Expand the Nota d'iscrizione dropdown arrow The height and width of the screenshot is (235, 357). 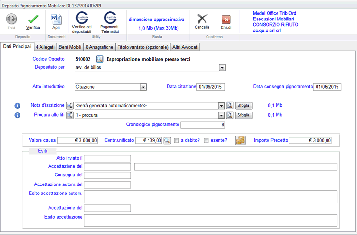tap(221, 106)
